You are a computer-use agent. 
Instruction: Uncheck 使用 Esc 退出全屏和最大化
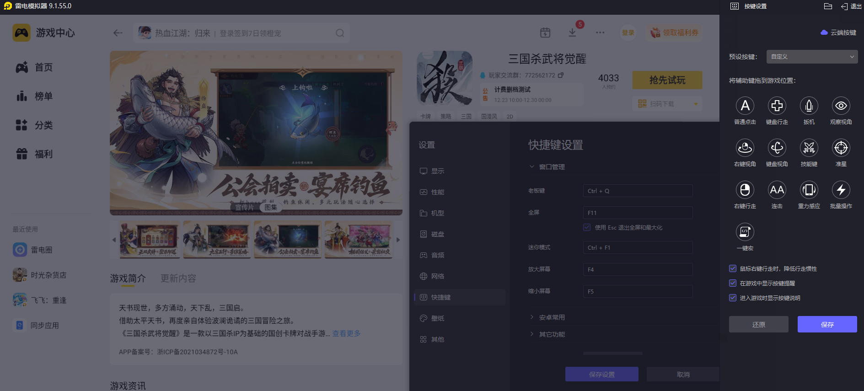[x=587, y=227]
